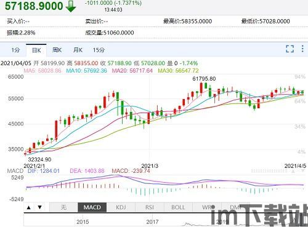This screenshot has width=308, height=227.
Task: Click the 65000 price axis label
Action: click(16, 77)
